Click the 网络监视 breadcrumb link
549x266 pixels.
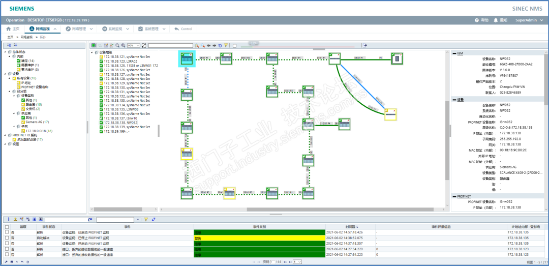point(26,37)
